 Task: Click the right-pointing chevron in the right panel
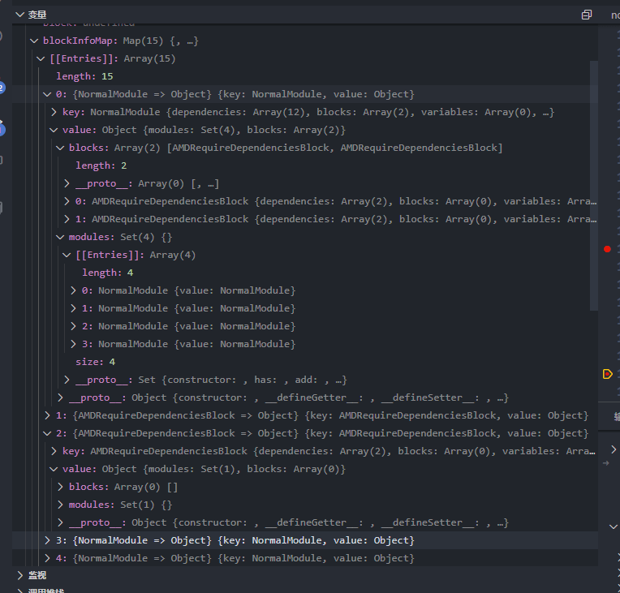click(614, 449)
